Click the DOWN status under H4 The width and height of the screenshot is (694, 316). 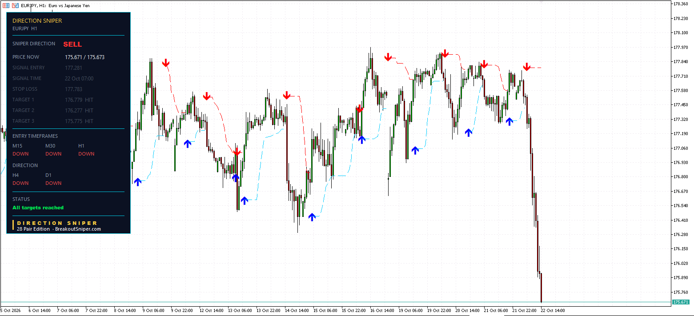[x=20, y=184]
